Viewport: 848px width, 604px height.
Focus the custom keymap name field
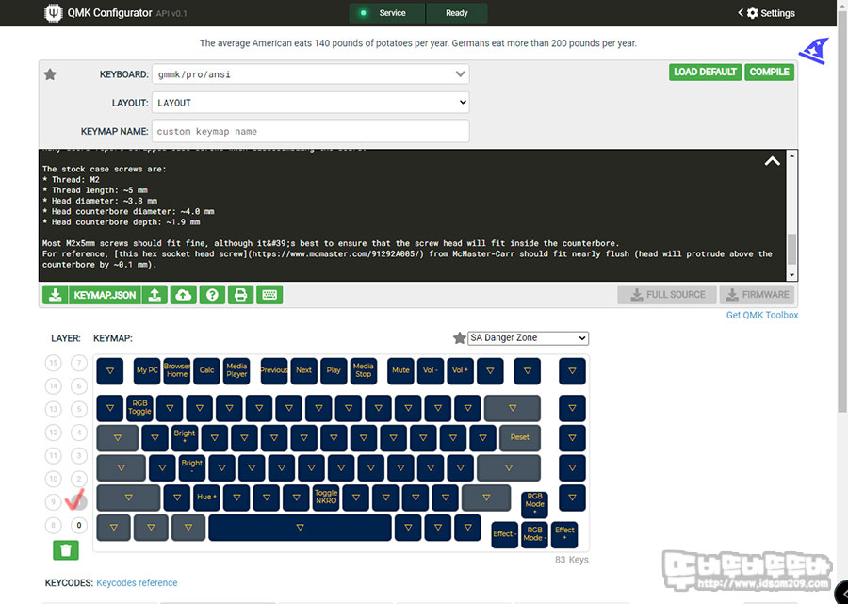pyautogui.click(x=310, y=131)
